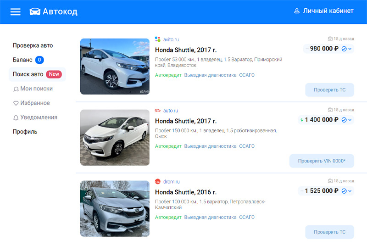The height and width of the screenshot is (246, 367).
Task: Follow the drom.ru source link
Action: pyautogui.click(x=171, y=182)
